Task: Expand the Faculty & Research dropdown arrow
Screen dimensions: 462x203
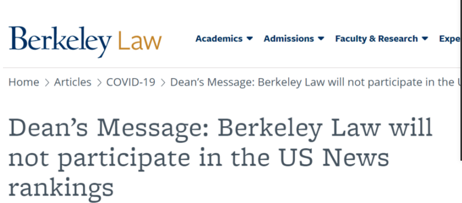Action: point(425,38)
